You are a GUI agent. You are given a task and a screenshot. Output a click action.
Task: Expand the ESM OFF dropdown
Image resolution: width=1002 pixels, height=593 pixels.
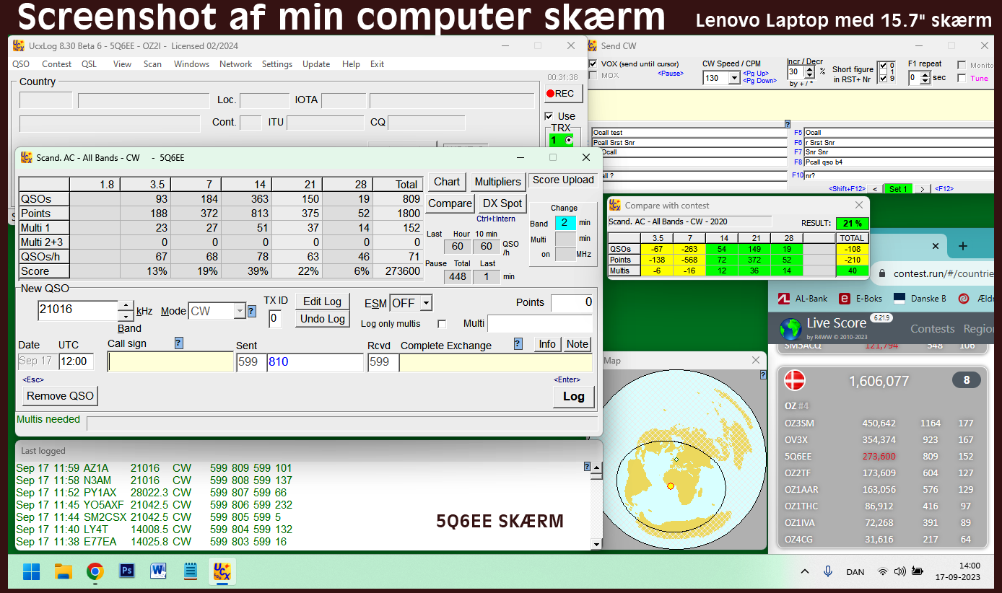coord(426,303)
